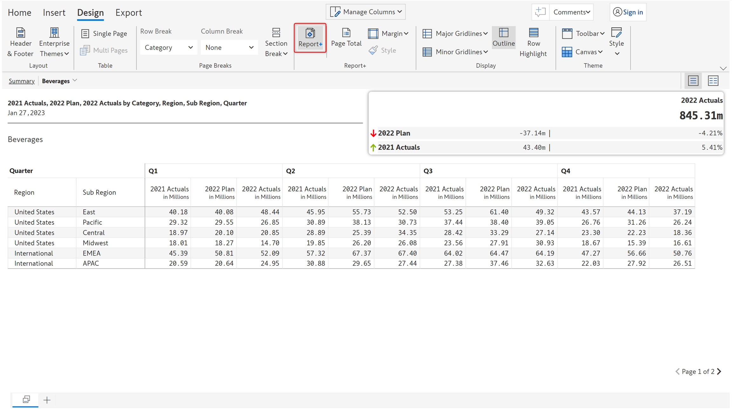This screenshot has width=732, height=409.
Task: Click the Sign in button
Action: pos(628,12)
